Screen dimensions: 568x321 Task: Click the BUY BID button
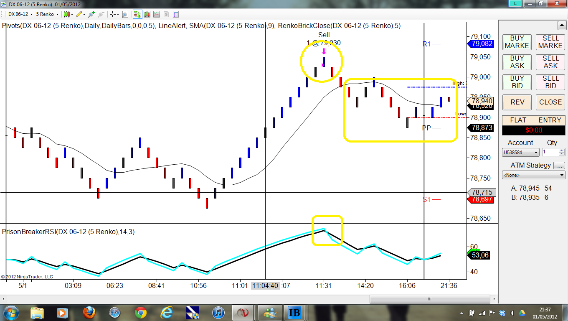coord(517,82)
